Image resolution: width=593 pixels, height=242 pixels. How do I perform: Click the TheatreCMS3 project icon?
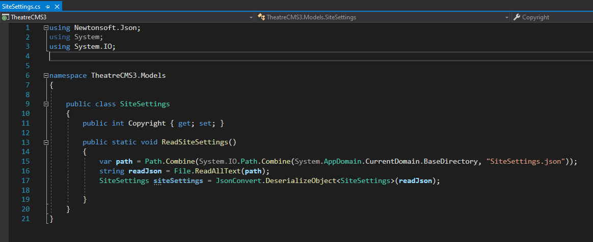pyautogui.click(x=5, y=17)
